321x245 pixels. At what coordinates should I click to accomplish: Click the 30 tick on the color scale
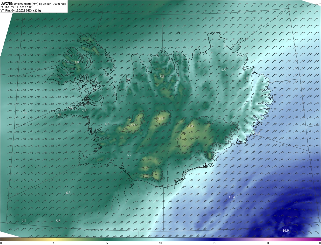(267, 243)
